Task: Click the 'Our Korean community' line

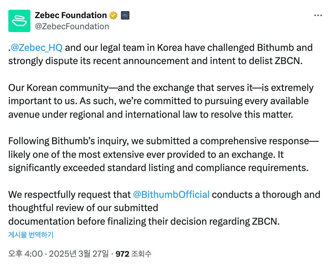Action: point(161,87)
